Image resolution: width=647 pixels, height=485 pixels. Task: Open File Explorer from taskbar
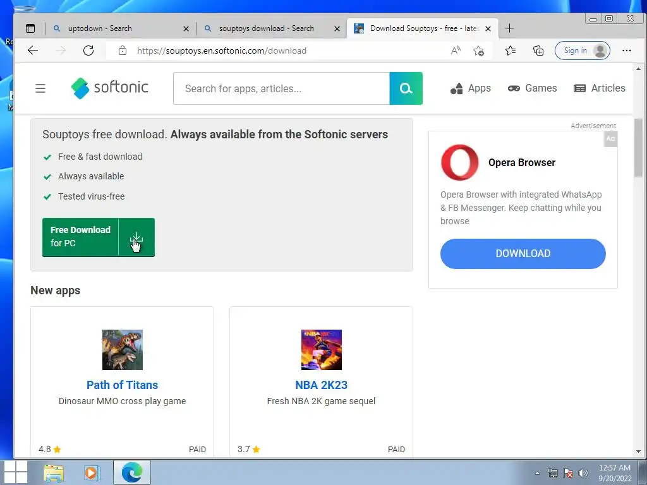[x=54, y=473]
